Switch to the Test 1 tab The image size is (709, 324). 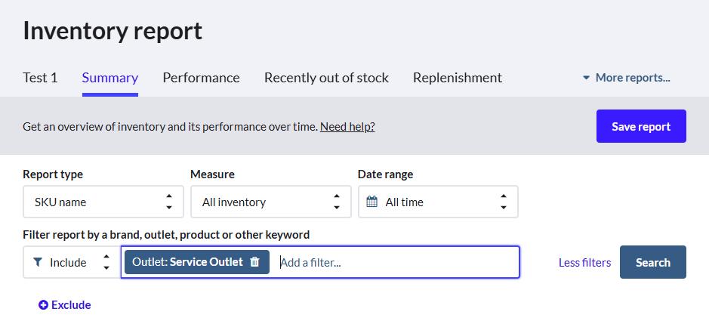click(x=40, y=78)
